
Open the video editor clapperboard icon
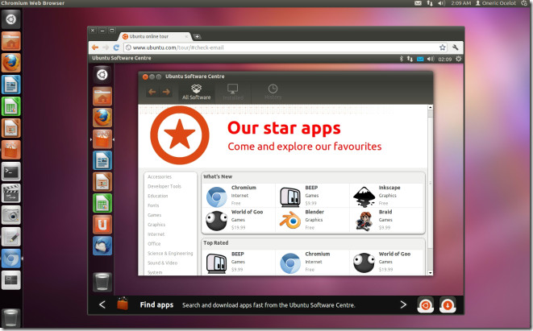(x=10, y=193)
